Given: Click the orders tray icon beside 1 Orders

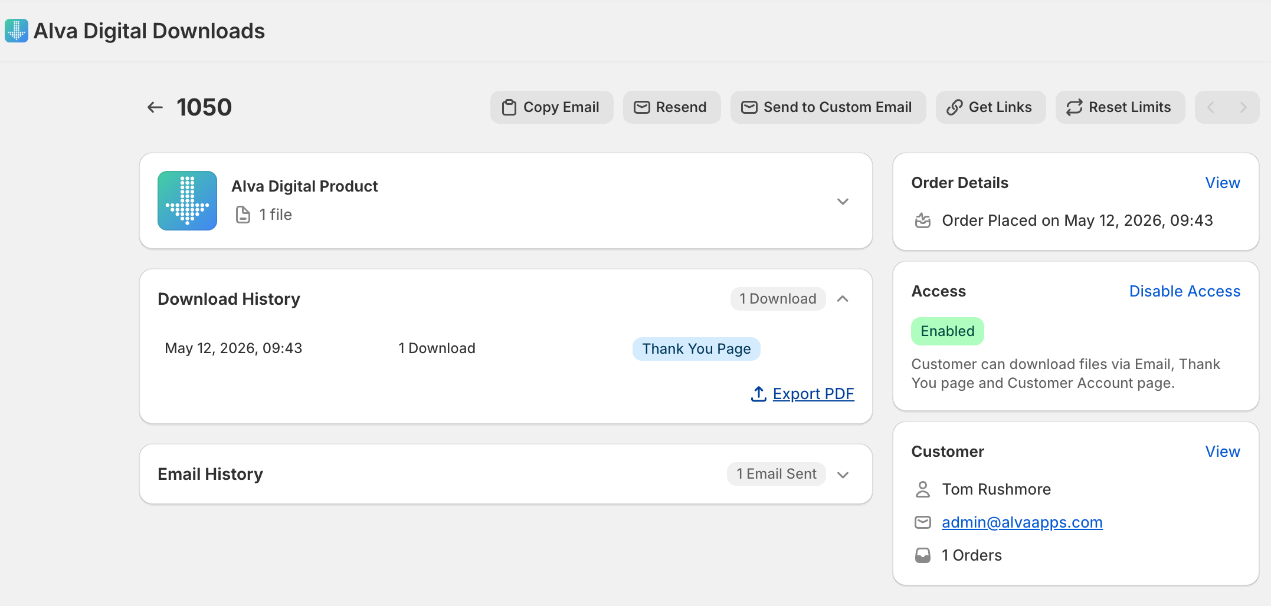Looking at the screenshot, I should (x=923, y=555).
